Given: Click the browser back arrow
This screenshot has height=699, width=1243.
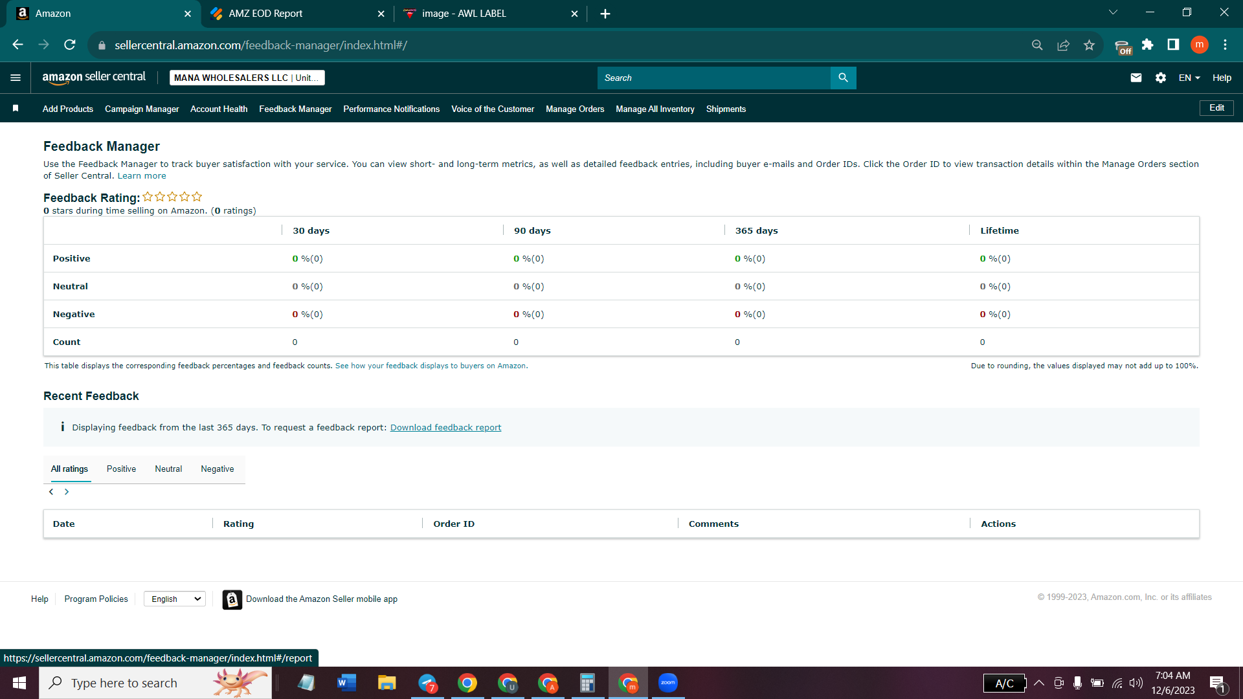Looking at the screenshot, I should point(17,45).
